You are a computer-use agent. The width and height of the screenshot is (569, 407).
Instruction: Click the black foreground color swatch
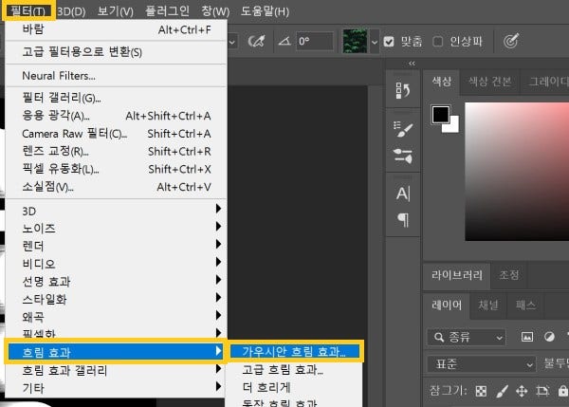point(441,115)
